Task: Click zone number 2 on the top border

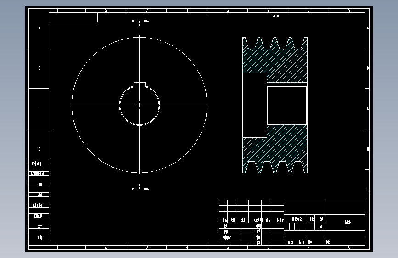Action: click(106, 11)
